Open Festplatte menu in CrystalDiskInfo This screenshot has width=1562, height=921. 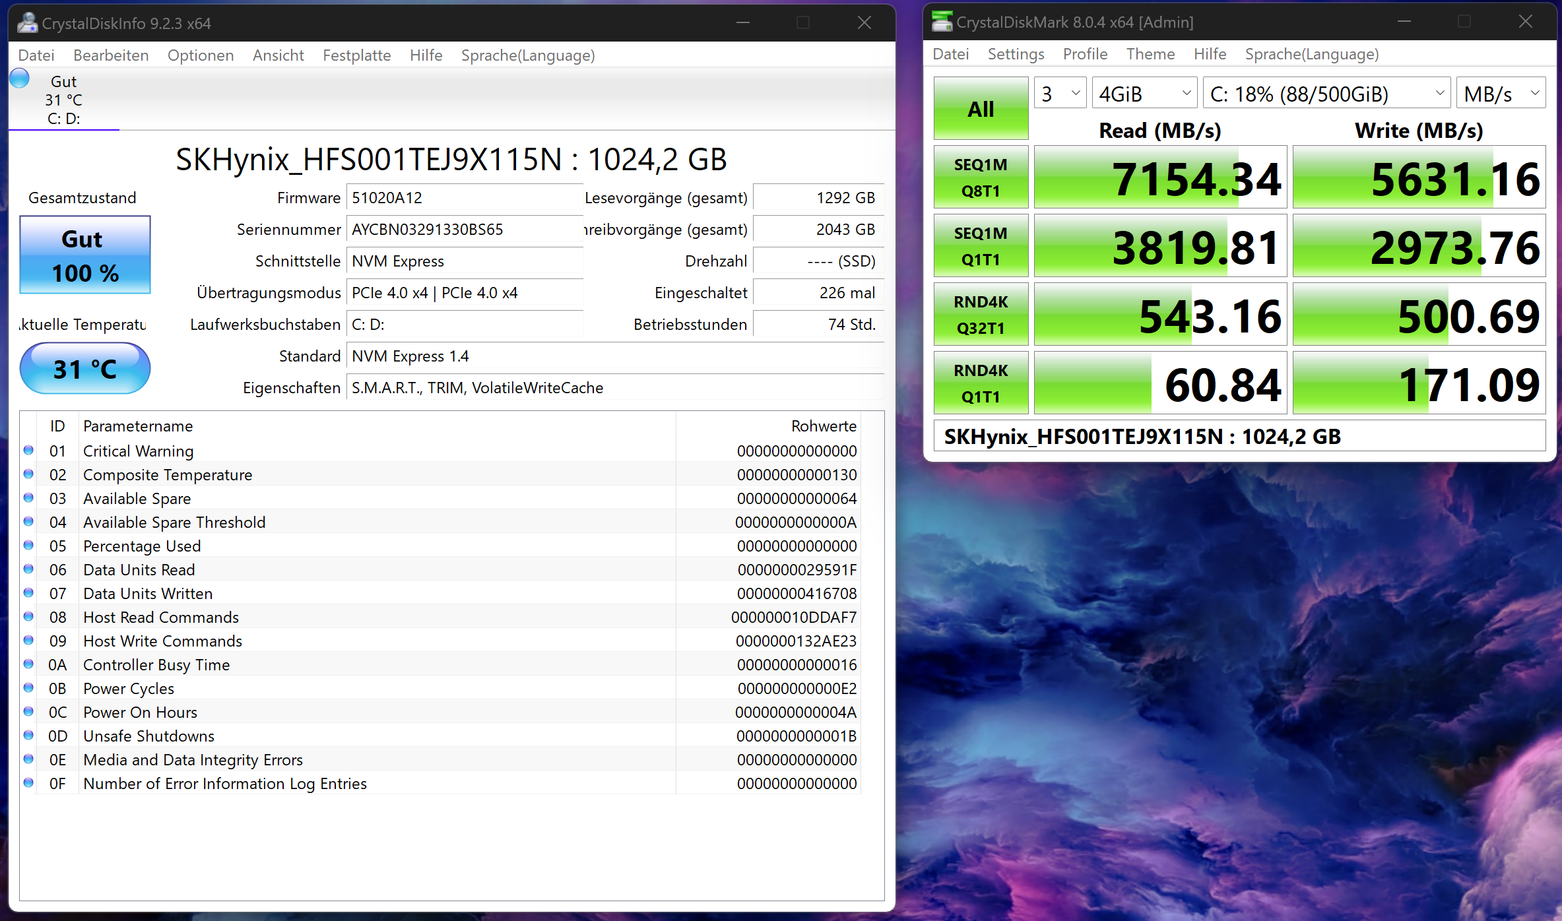click(357, 55)
